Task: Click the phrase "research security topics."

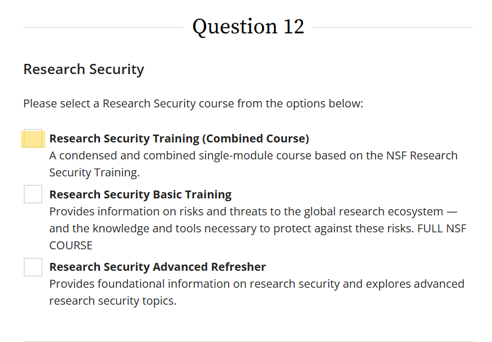Action: click(112, 301)
